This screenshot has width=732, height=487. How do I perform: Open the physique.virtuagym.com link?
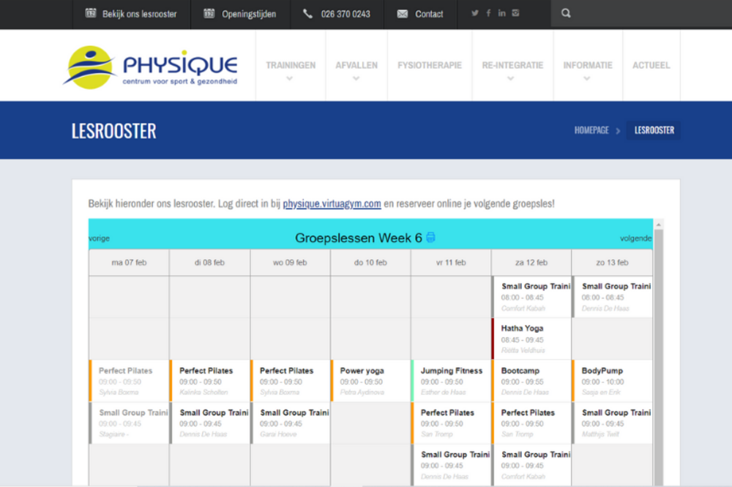point(331,204)
